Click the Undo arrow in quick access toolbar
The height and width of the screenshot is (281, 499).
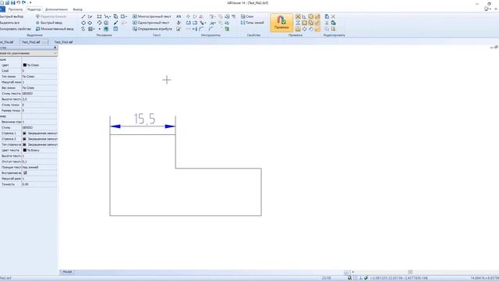click(19, 2)
